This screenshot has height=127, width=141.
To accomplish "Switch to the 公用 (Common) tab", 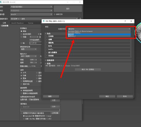I will pos(4,23).
